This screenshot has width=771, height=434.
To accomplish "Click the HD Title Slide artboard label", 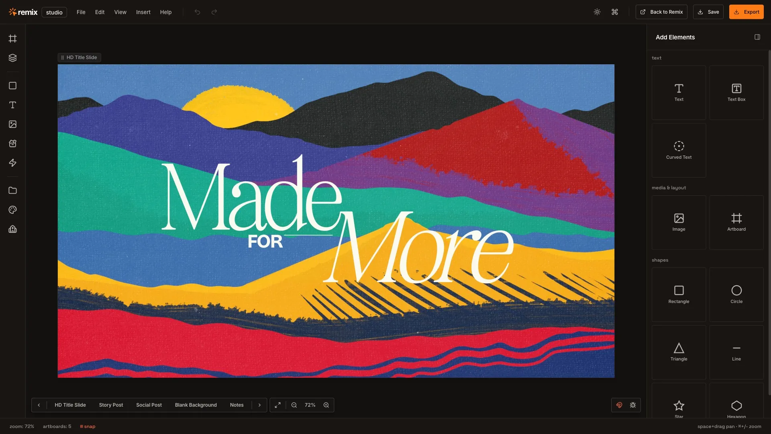I will tap(79, 57).
